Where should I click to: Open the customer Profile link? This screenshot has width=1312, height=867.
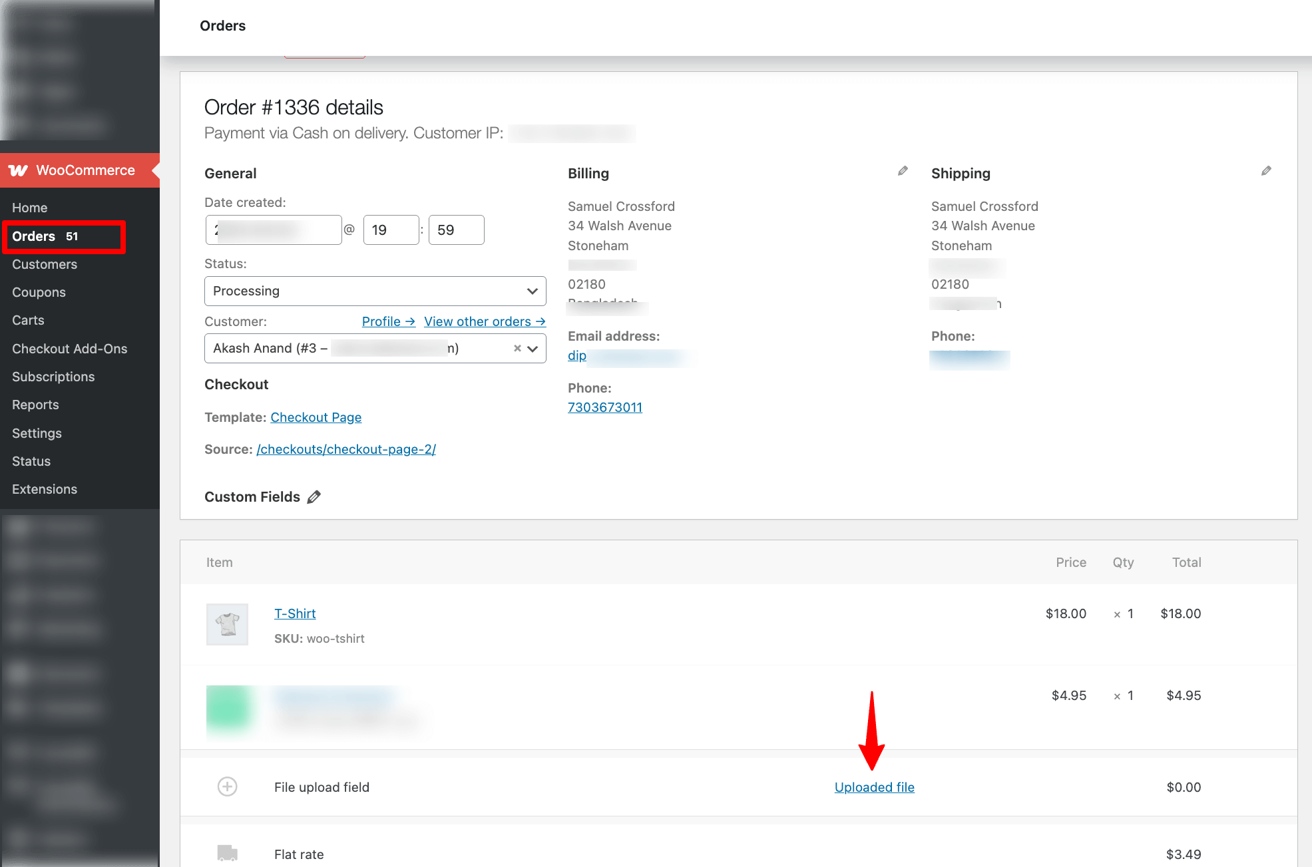click(x=388, y=321)
